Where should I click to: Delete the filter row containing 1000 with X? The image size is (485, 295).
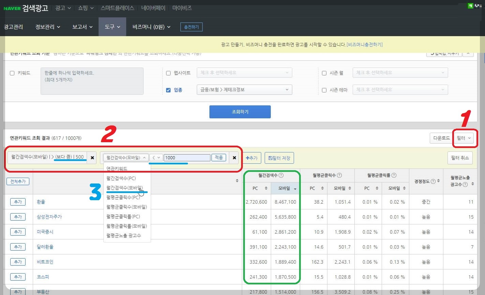[234, 158]
